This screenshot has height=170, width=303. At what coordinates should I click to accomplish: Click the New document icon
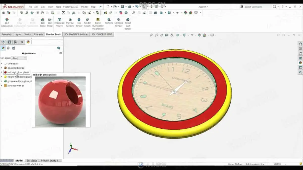[x=108, y=7]
